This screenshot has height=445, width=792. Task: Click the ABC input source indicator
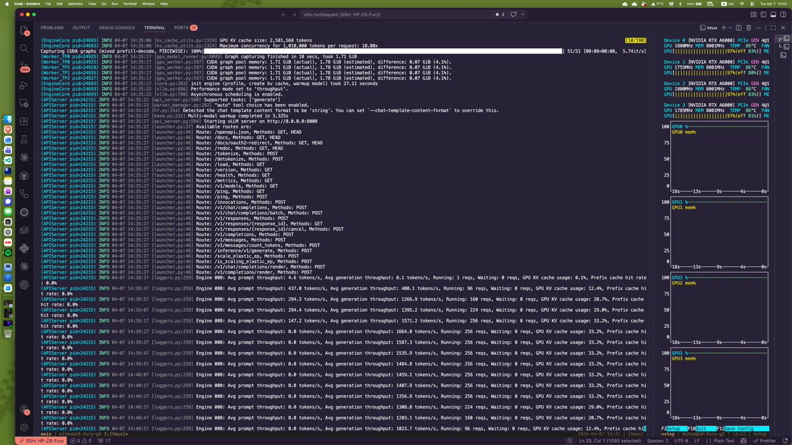727,3
